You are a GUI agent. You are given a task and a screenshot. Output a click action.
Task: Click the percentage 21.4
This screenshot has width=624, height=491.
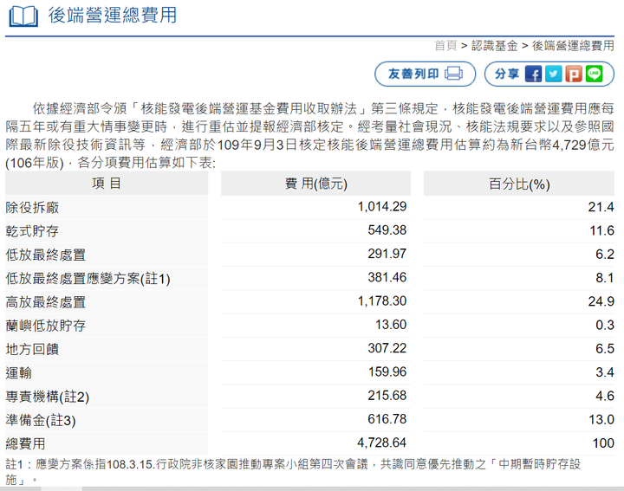tap(601, 207)
